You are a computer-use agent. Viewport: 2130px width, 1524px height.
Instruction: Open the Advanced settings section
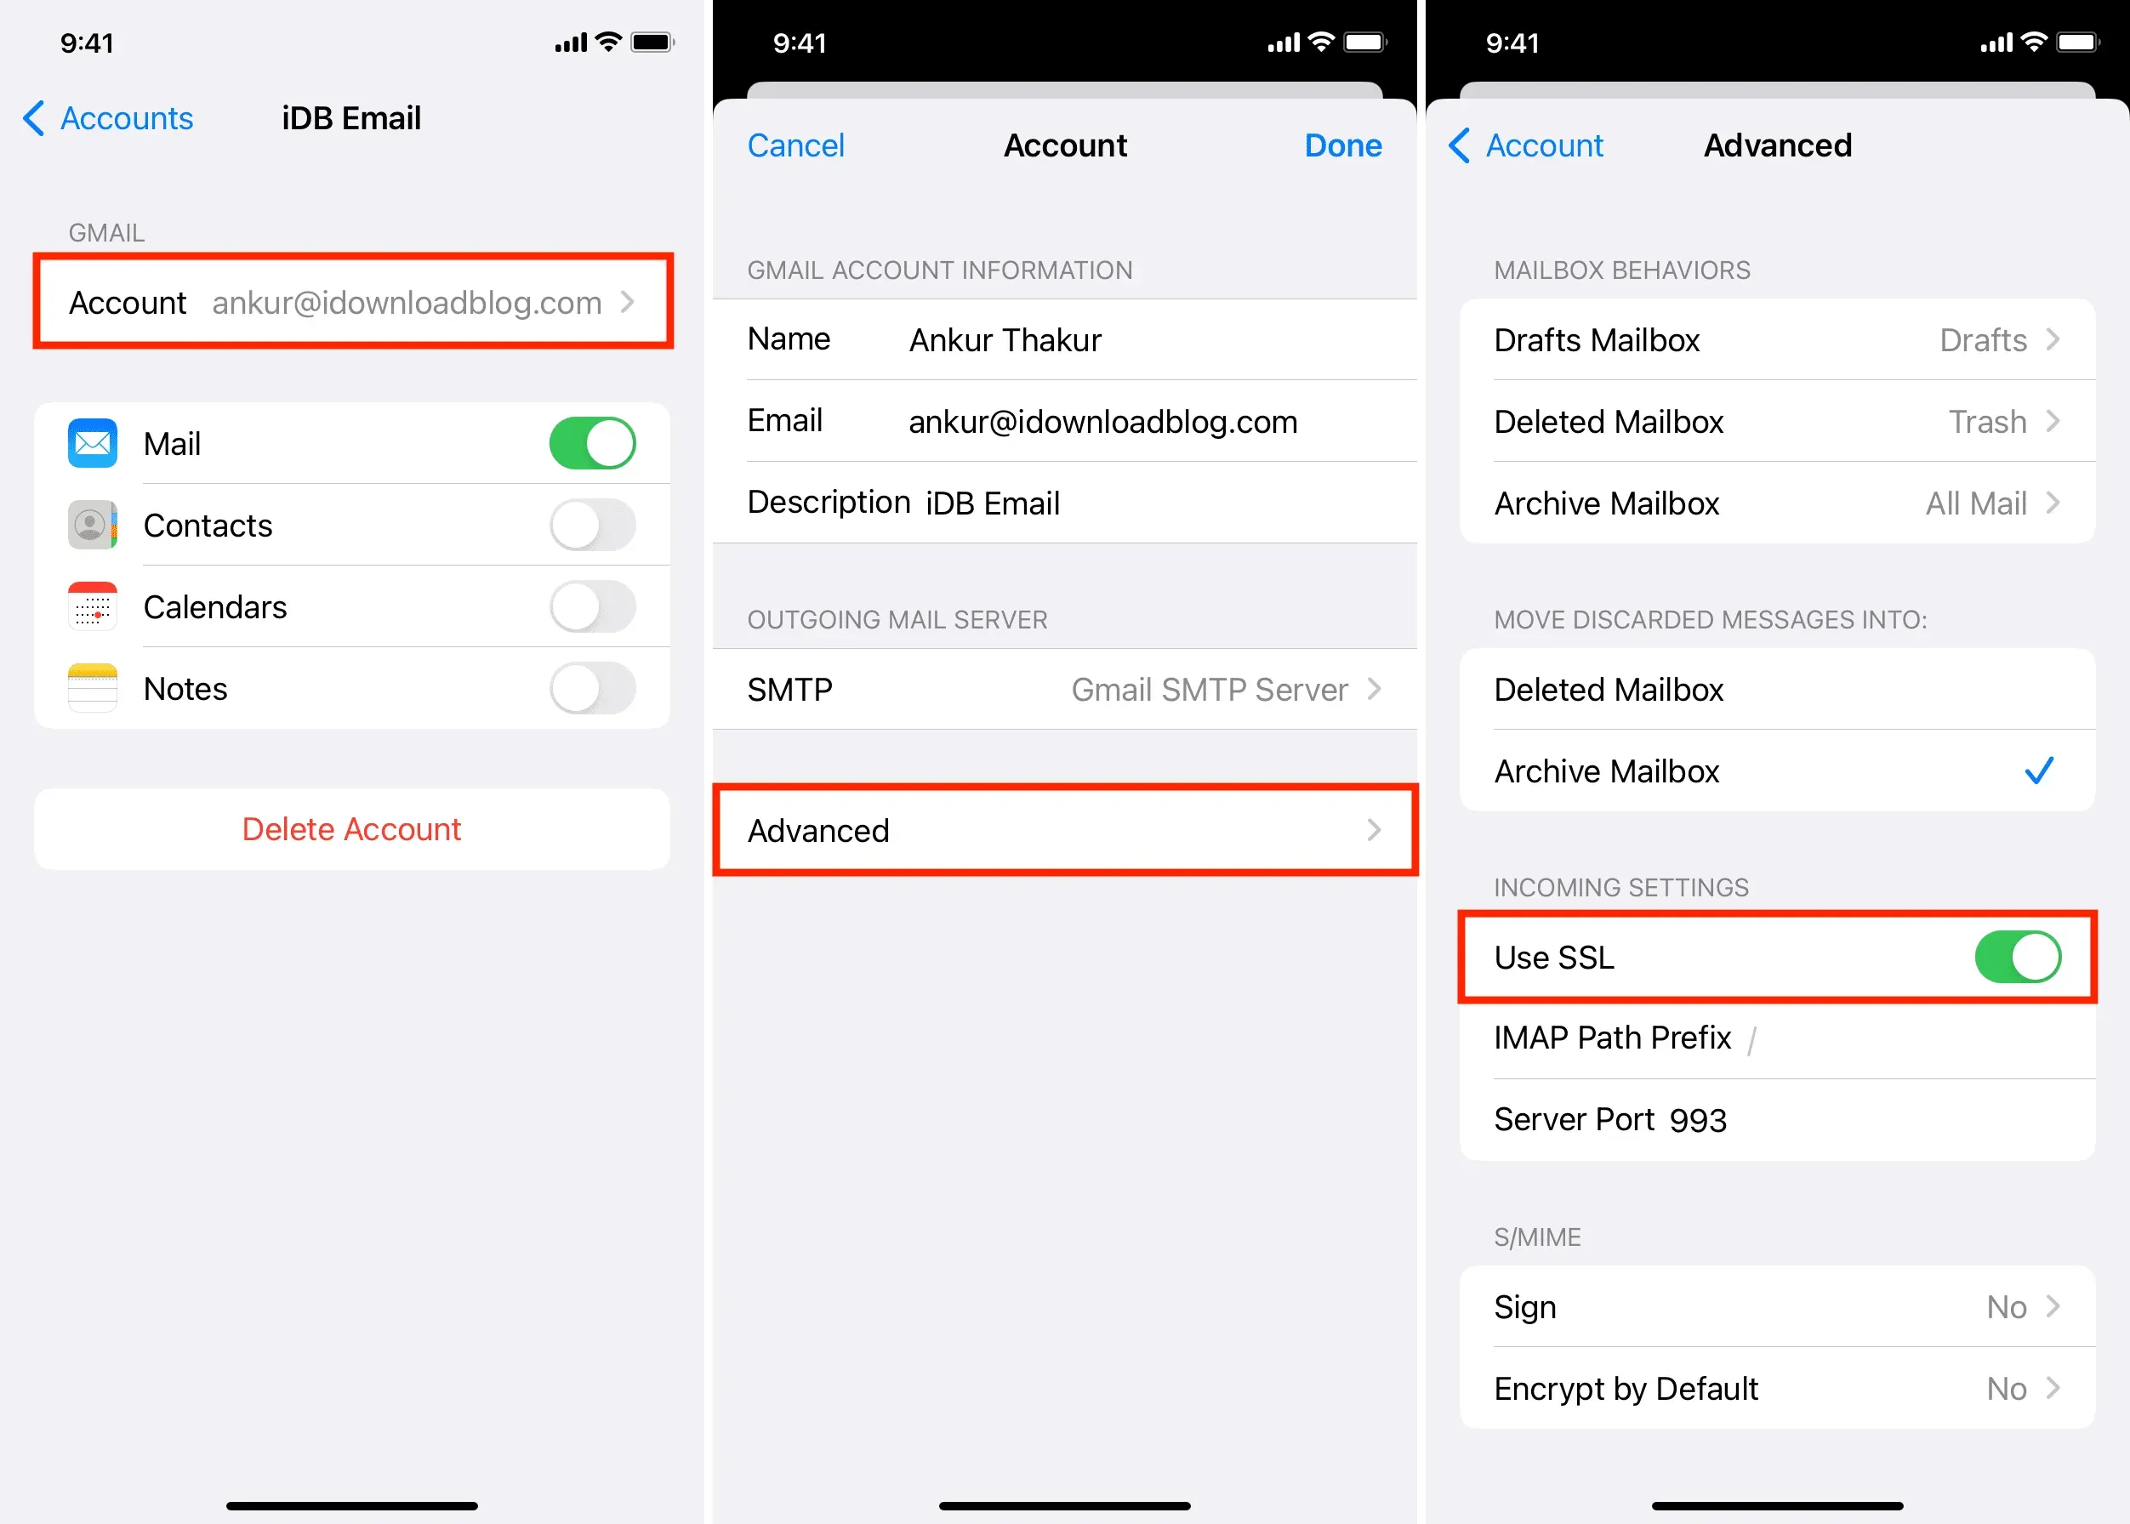point(1069,830)
